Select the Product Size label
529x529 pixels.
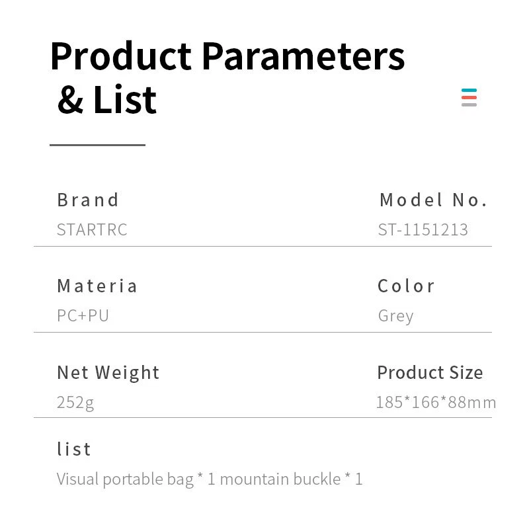[x=430, y=372]
